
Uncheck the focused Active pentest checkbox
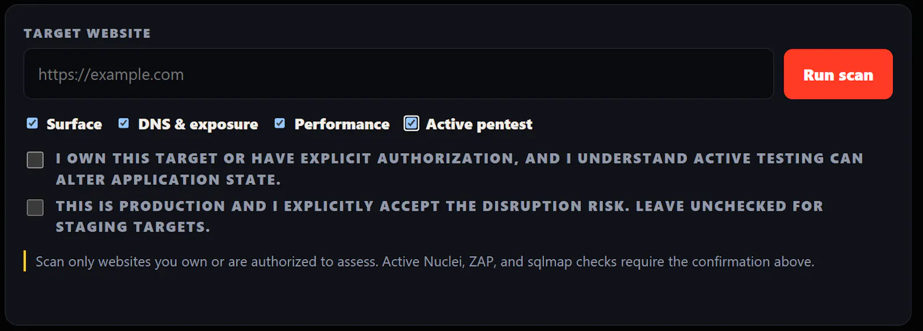click(x=411, y=123)
